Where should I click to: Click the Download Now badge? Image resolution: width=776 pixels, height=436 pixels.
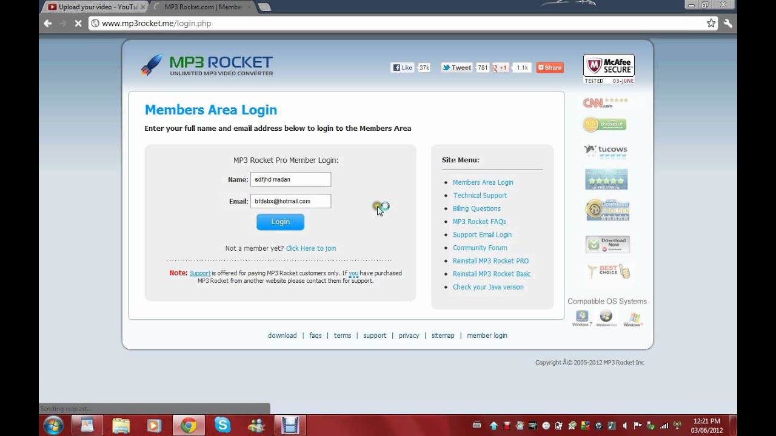607,244
